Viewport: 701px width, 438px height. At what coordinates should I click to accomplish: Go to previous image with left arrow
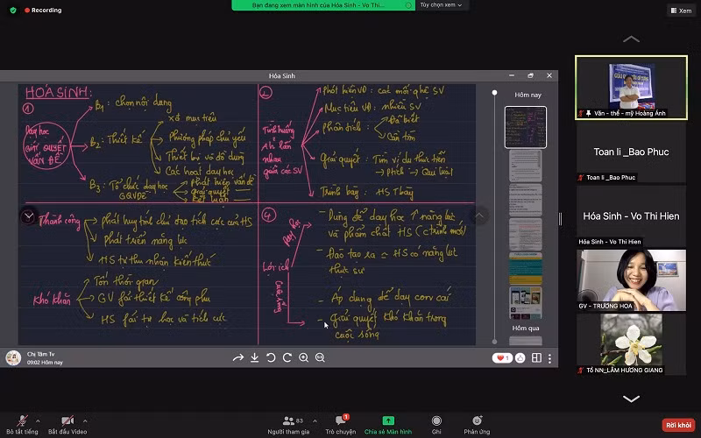pyautogui.click(x=29, y=216)
